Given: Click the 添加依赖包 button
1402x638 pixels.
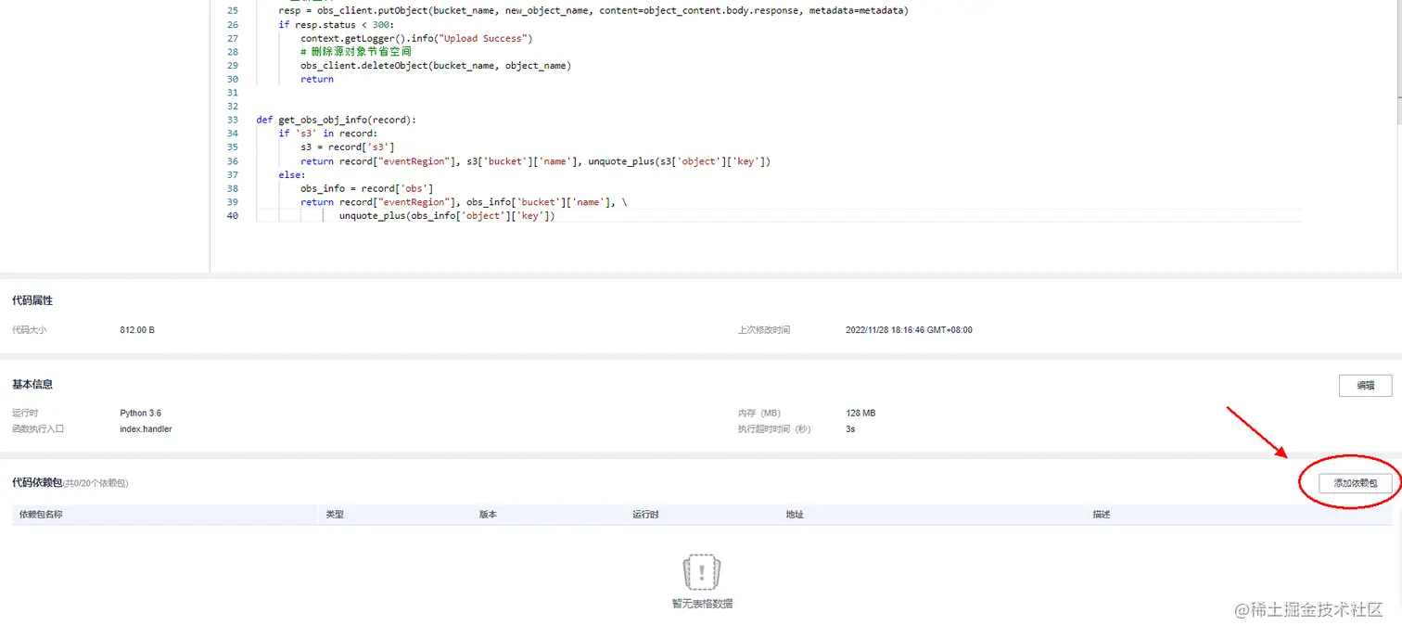Looking at the screenshot, I should coord(1355,483).
